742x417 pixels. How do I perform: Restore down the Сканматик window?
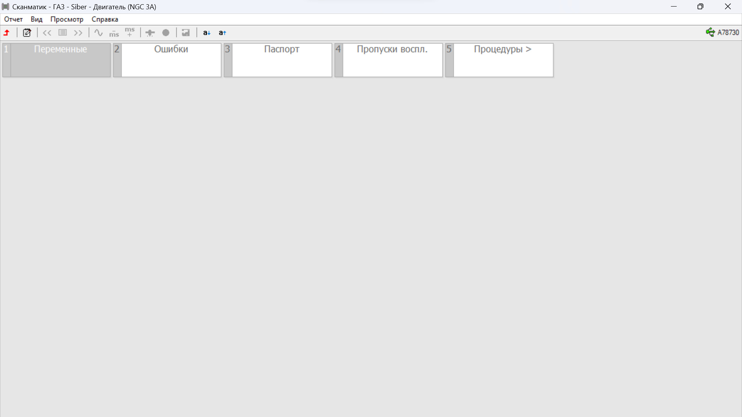pos(700,7)
